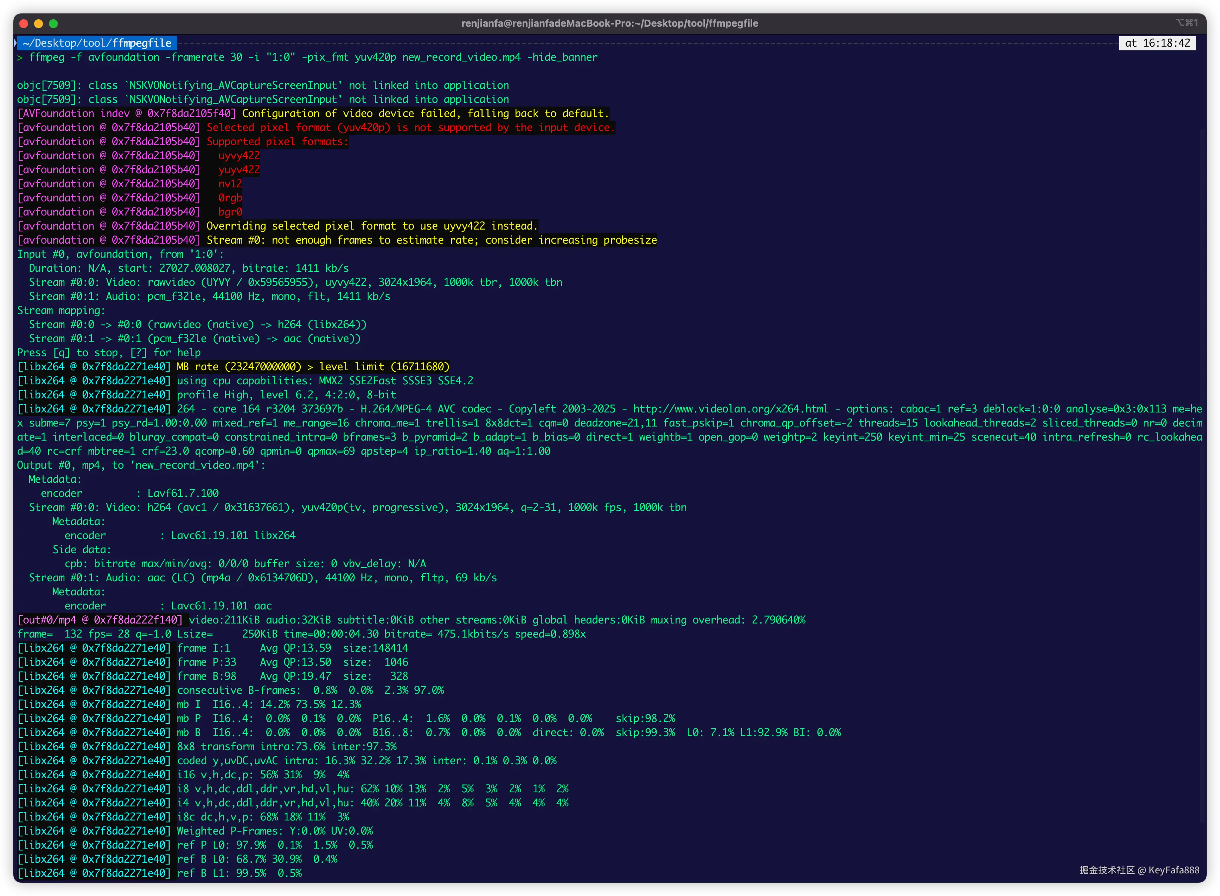
Task: Click the magenta [out#0/mp4] tag
Action: tap(100, 620)
